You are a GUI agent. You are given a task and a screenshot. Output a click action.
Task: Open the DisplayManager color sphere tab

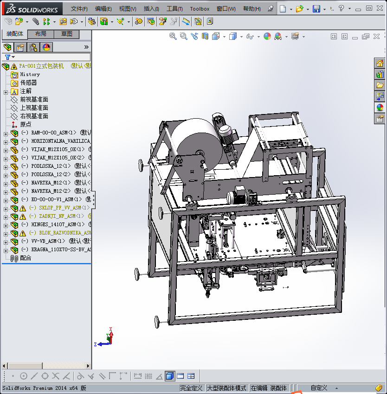click(x=46, y=47)
